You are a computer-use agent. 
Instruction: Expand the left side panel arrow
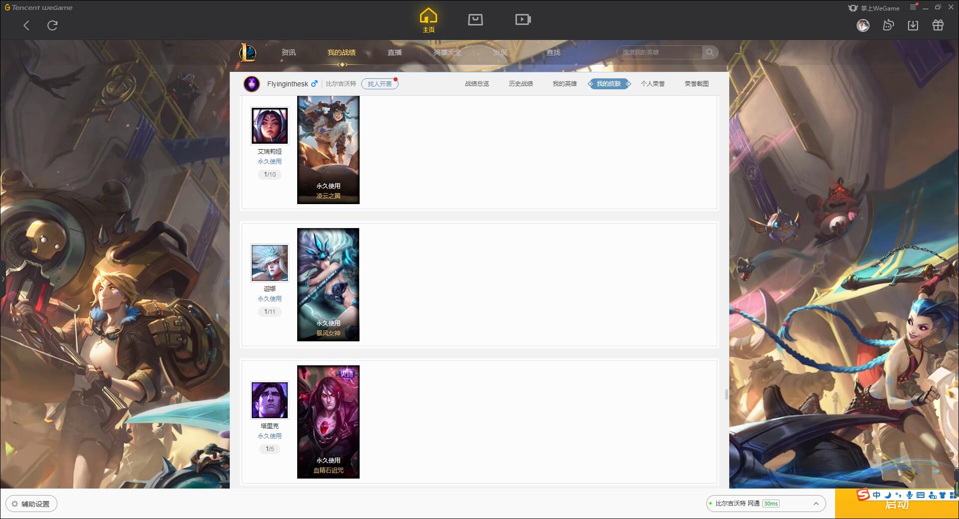[2, 278]
